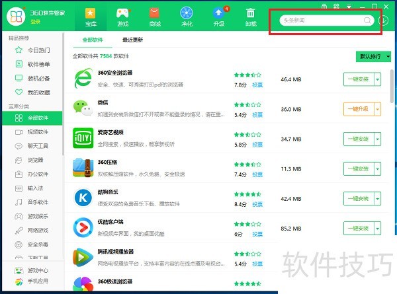Click the 爱奇艺视频 app icon
Image resolution: width=397 pixels, height=294 pixels.
point(83,138)
